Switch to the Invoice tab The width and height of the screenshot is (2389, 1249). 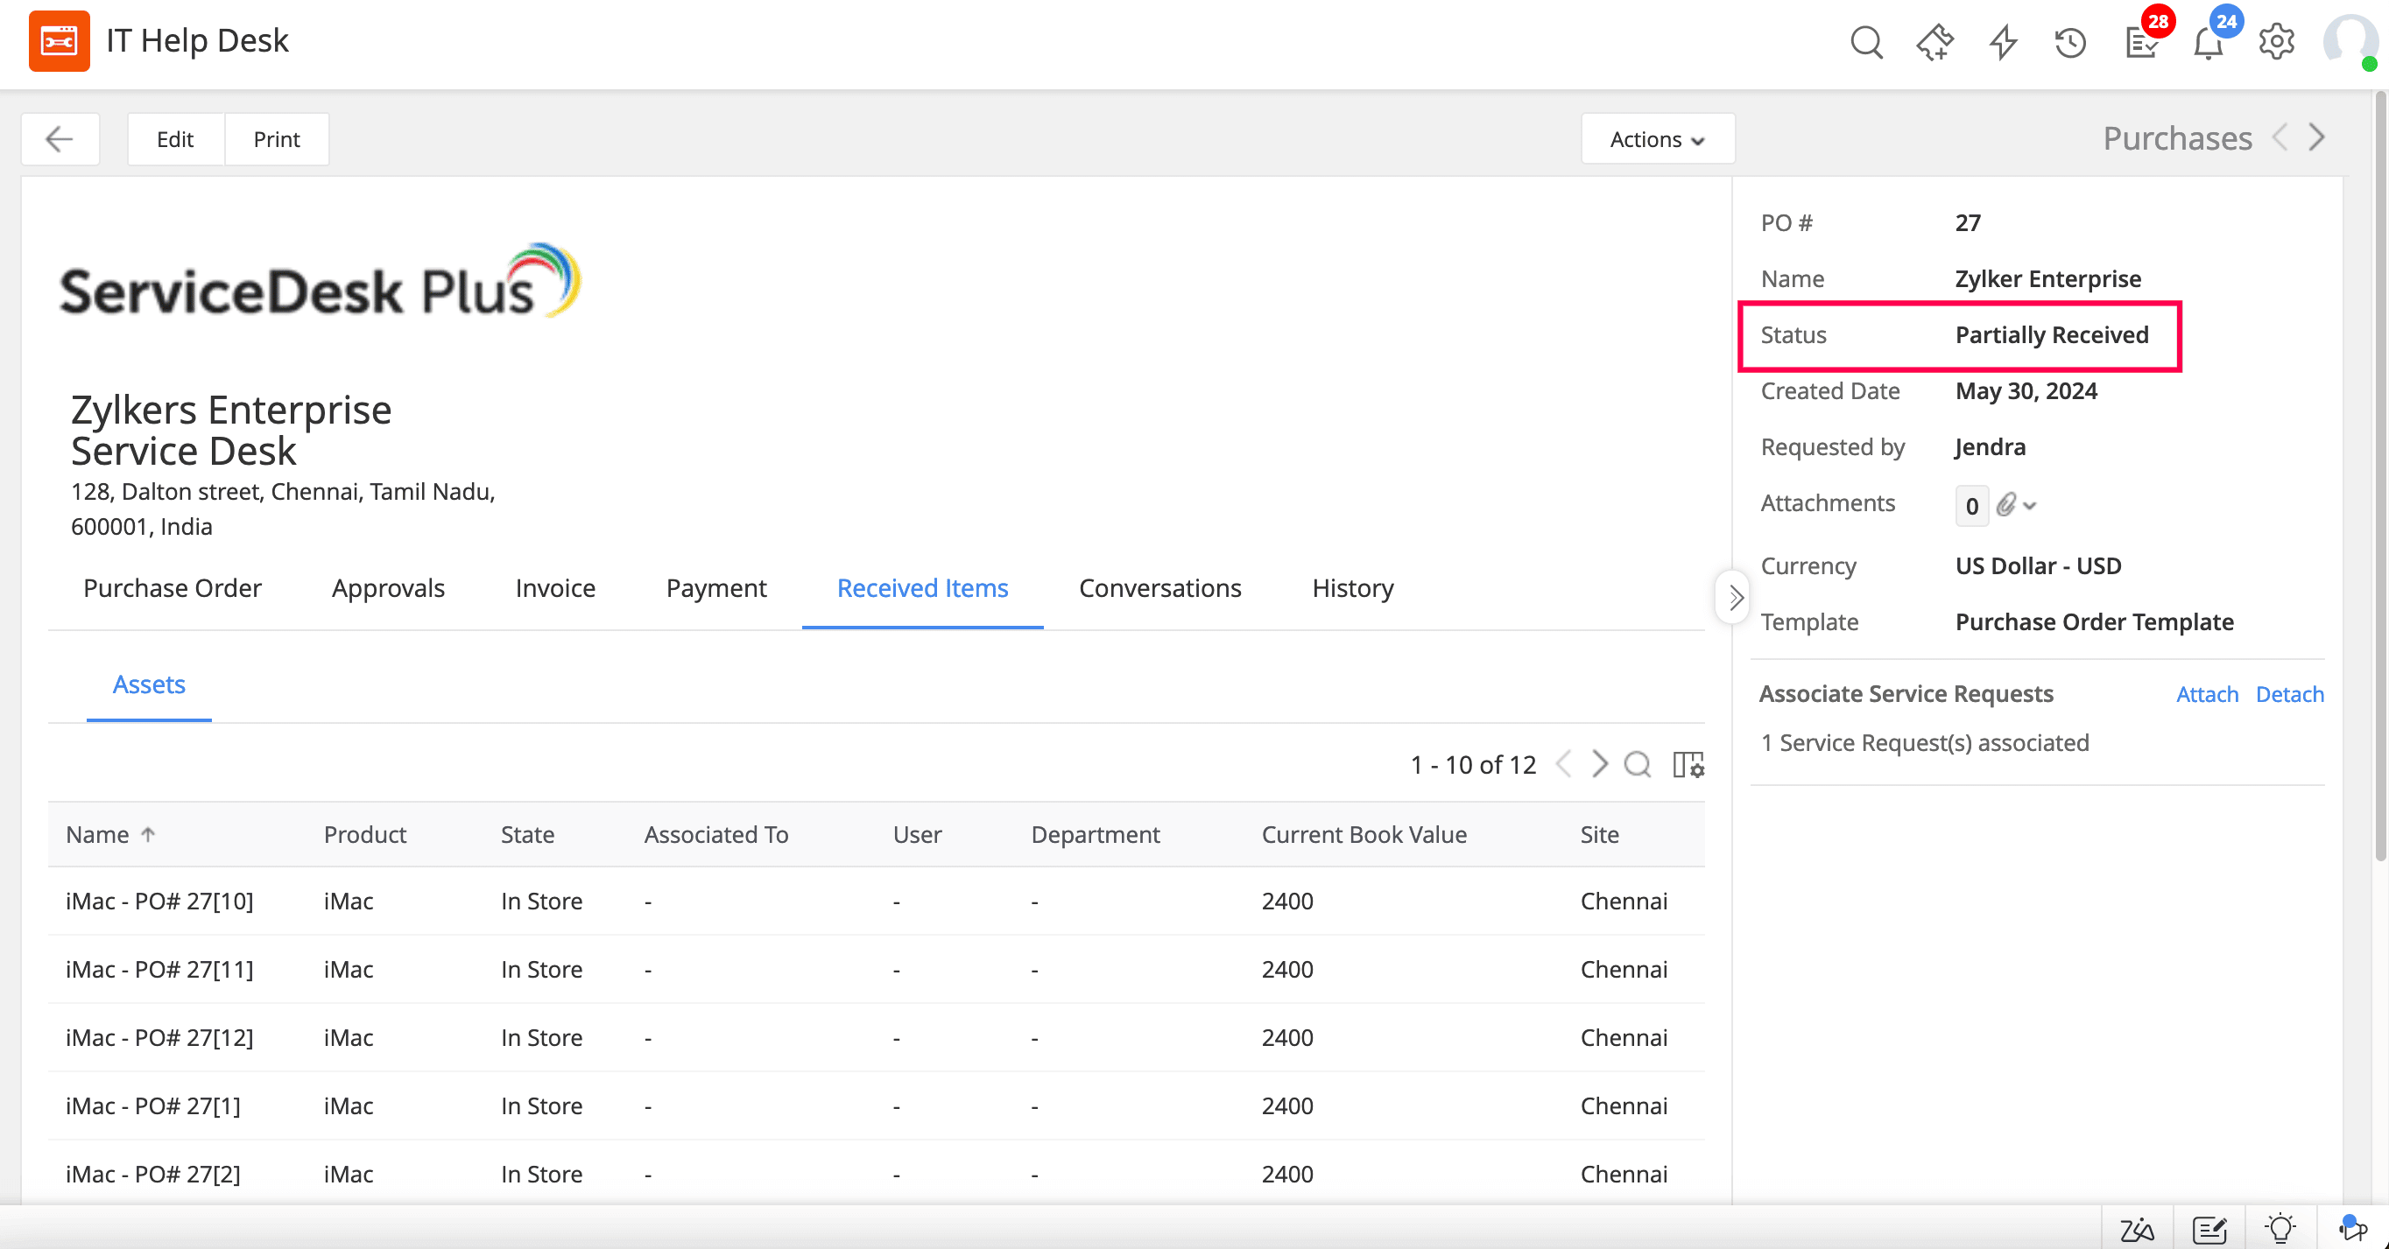[x=554, y=588]
